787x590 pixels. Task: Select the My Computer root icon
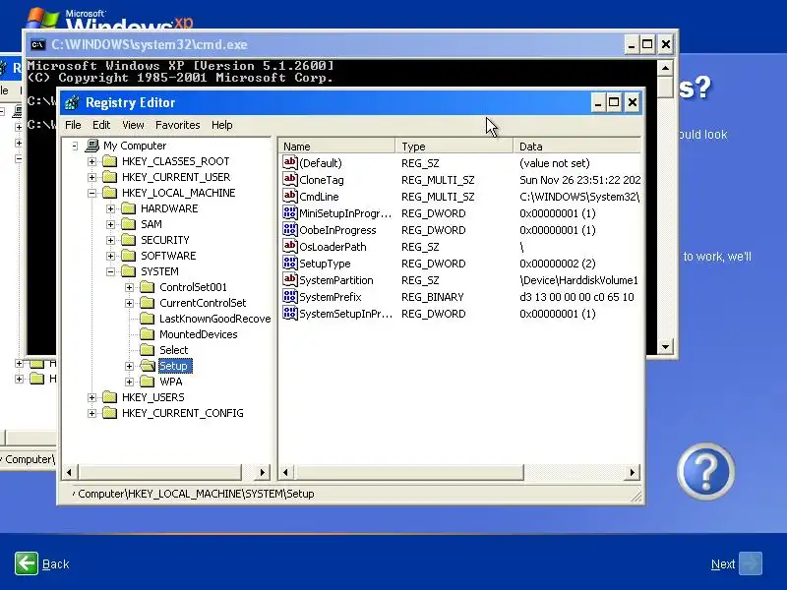(x=91, y=146)
